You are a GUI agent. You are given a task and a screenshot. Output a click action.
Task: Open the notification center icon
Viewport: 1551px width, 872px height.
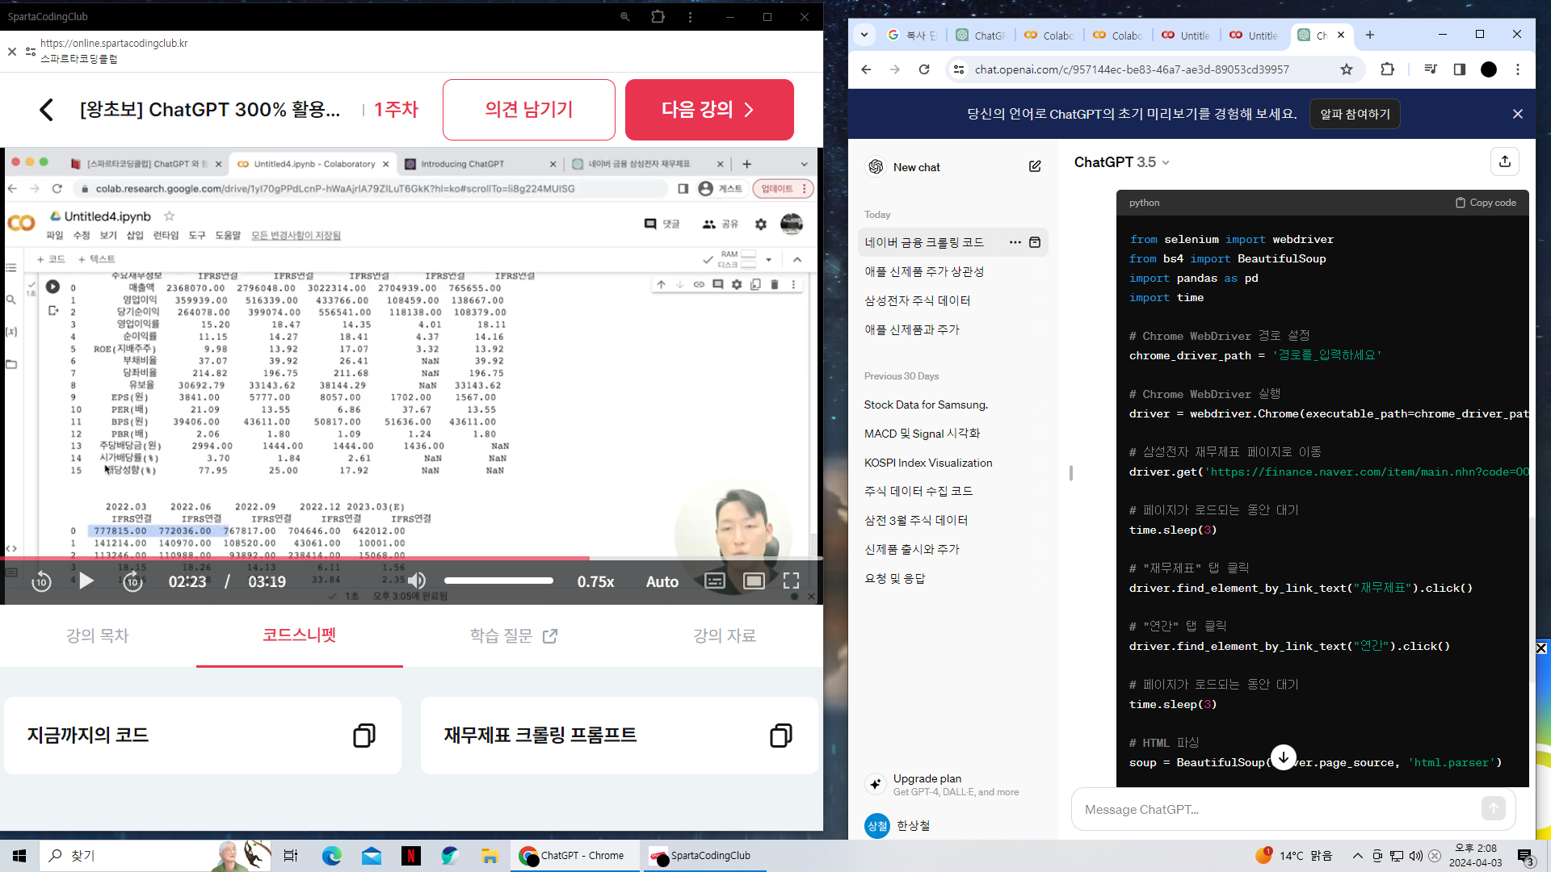click(1525, 856)
